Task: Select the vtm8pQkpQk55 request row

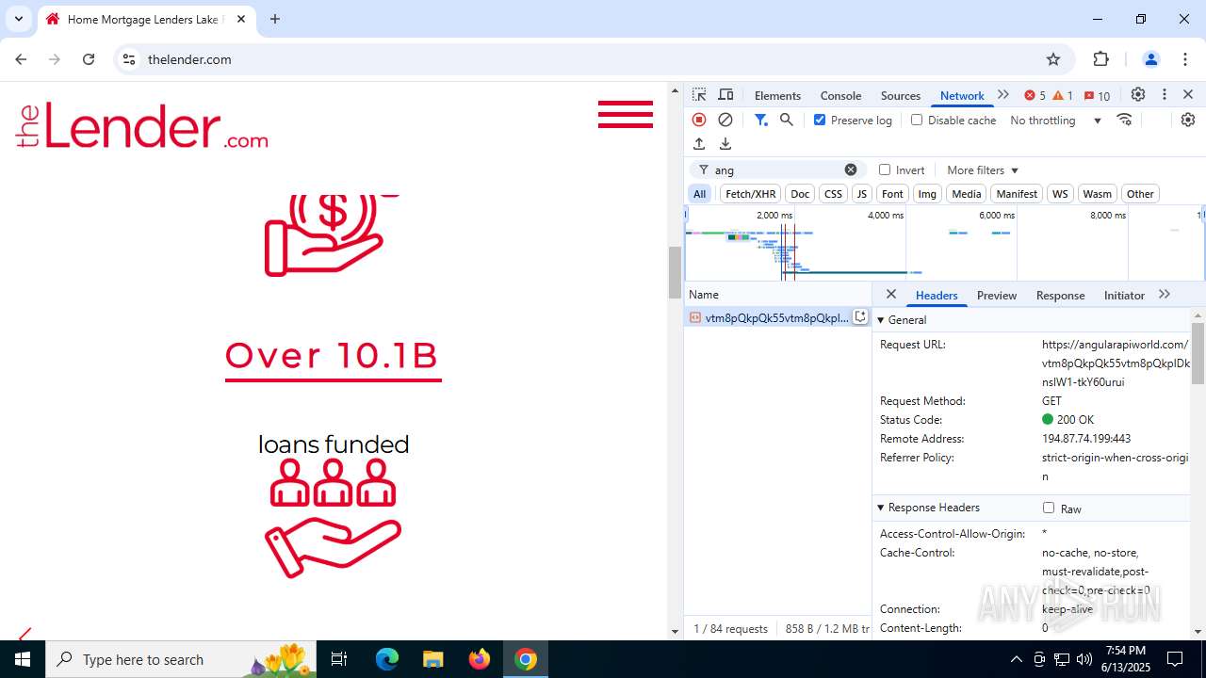Action: (778, 317)
